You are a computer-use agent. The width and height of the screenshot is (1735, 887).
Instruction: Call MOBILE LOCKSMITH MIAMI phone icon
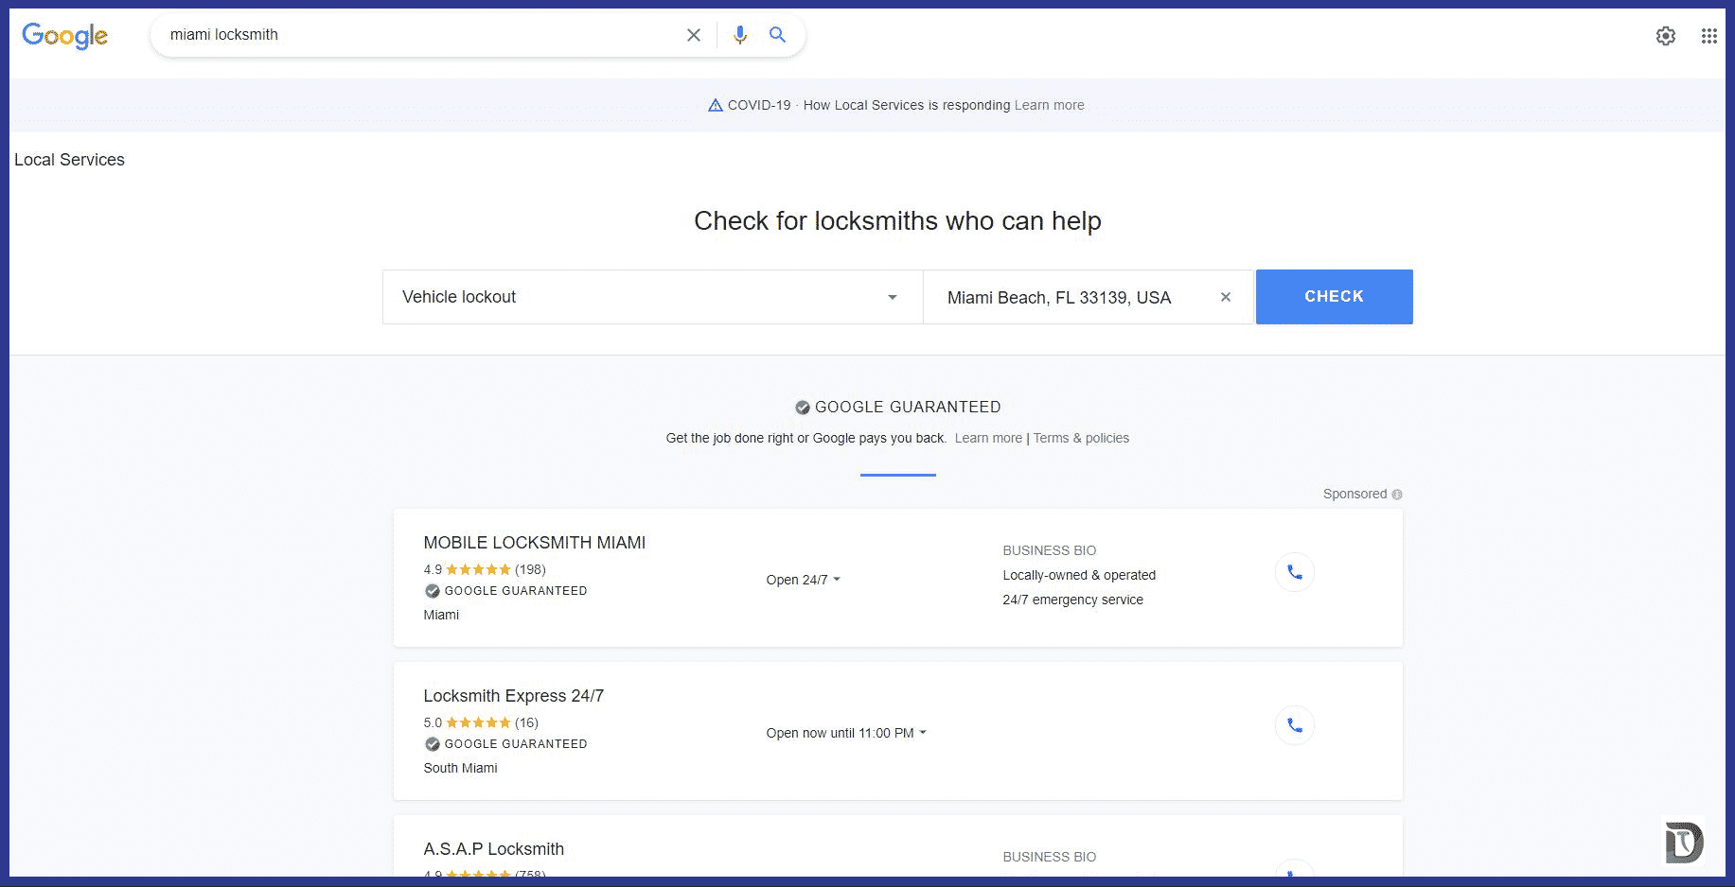pyautogui.click(x=1294, y=572)
